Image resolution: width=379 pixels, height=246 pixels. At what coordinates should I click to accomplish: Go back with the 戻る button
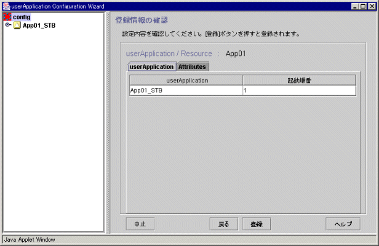(x=224, y=224)
